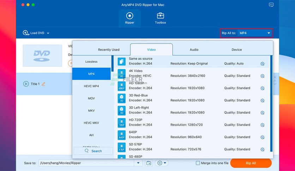This screenshot has height=171, width=295.
Task: Click 'Quality: Auto' text
Action: point(234,64)
